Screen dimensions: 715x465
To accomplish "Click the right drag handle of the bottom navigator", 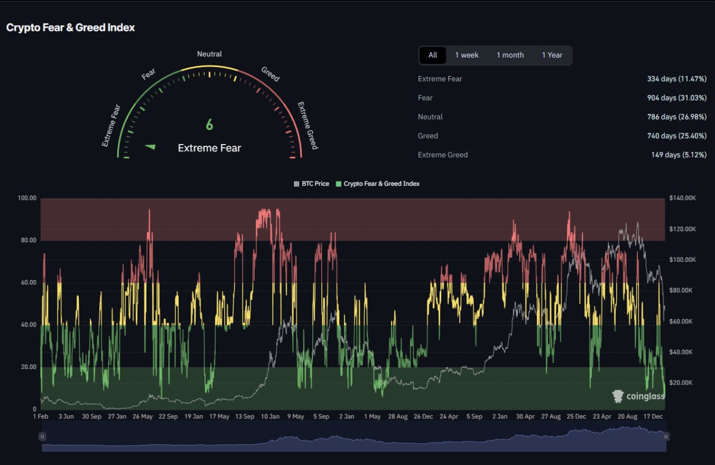I will (666, 436).
